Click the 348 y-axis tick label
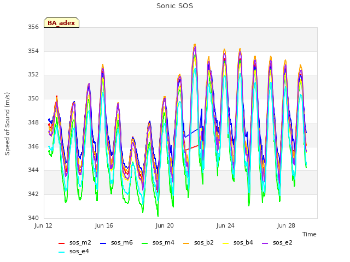Viewport: 350px width, 262px height. click(33, 122)
